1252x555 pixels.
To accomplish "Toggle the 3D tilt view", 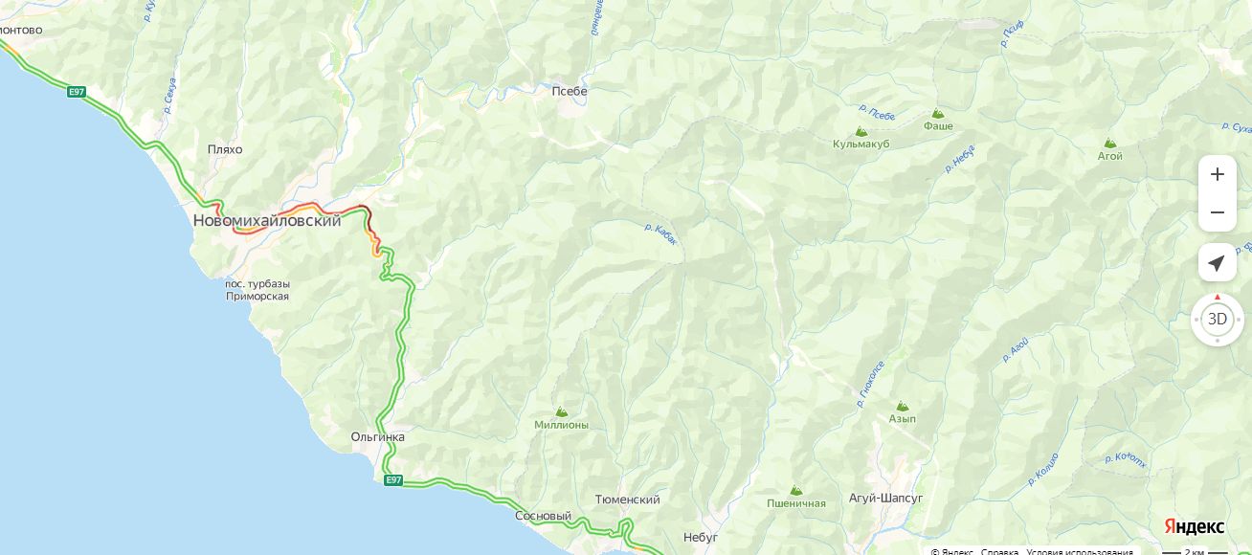I will [1217, 319].
